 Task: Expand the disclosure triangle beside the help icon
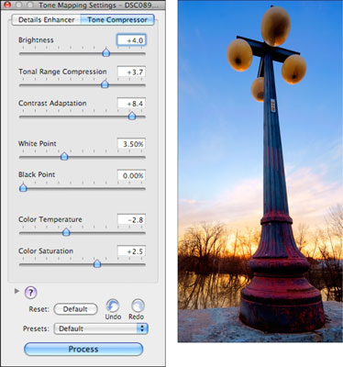pos(17,291)
